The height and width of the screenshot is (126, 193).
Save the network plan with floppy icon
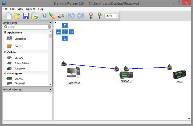(x=26, y=16)
